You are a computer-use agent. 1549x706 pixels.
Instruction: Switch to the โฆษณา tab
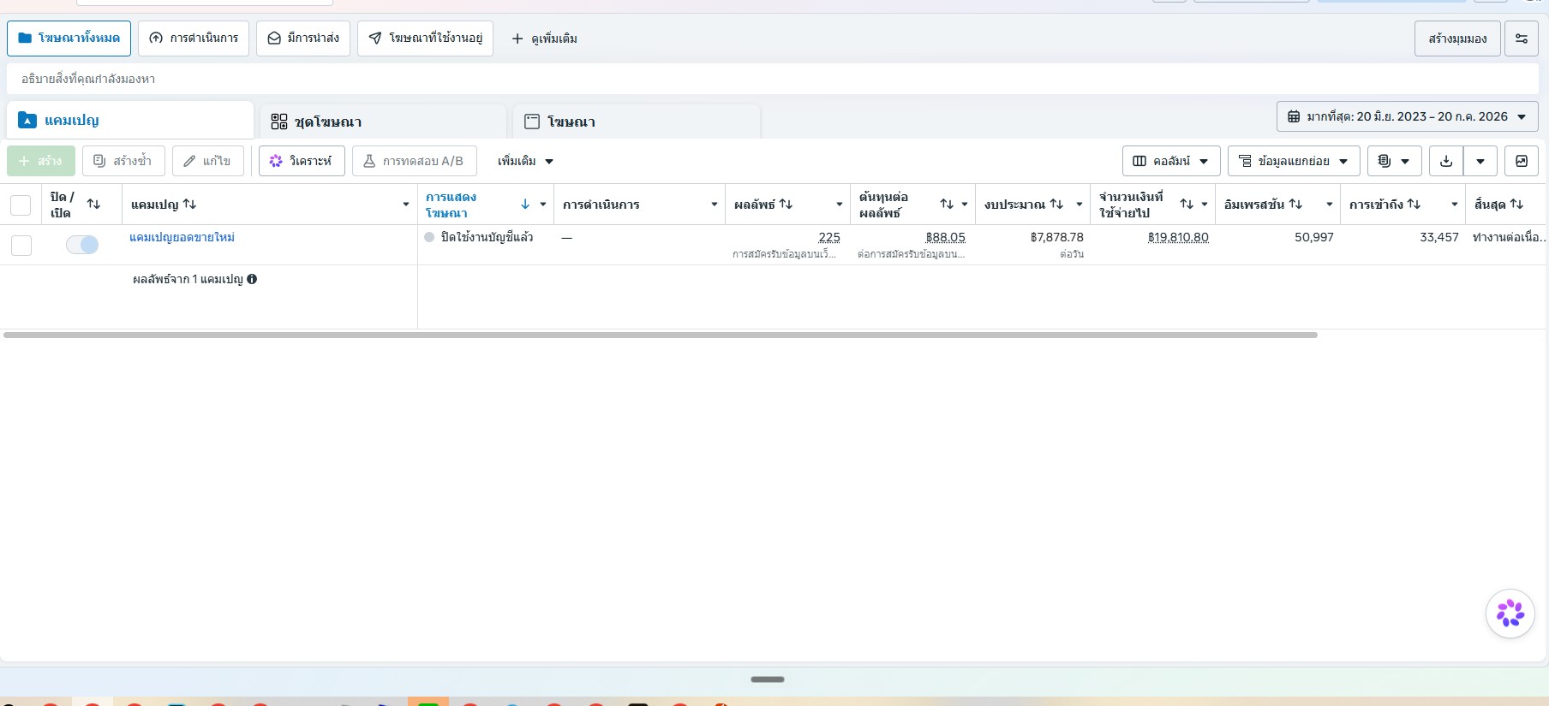[636, 122]
